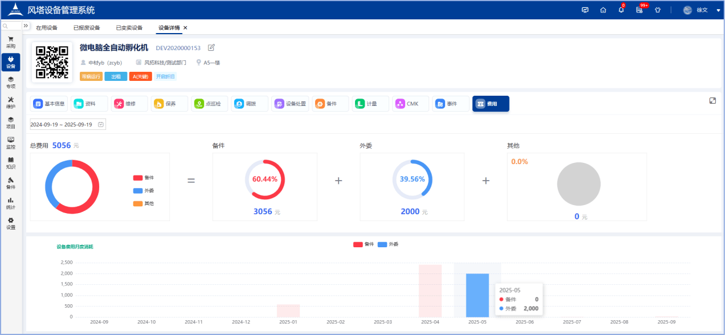The width and height of the screenshot is (726, 335).
Task: Open the 统计 statistics sidebar module
Action: tap(11, 203)
